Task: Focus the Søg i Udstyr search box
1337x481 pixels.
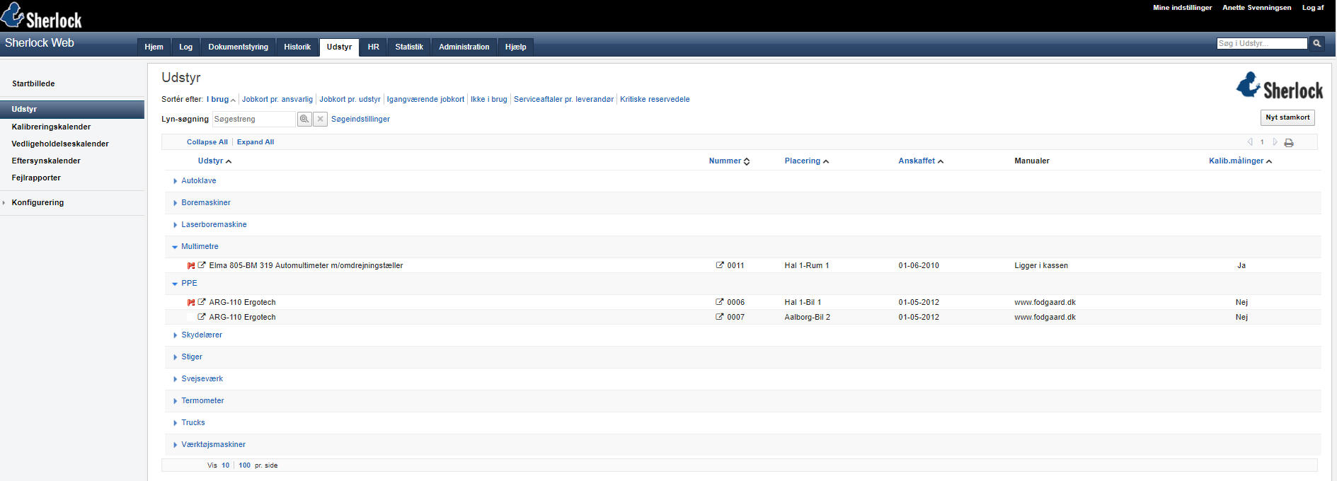Action: tap(1262, 43)
